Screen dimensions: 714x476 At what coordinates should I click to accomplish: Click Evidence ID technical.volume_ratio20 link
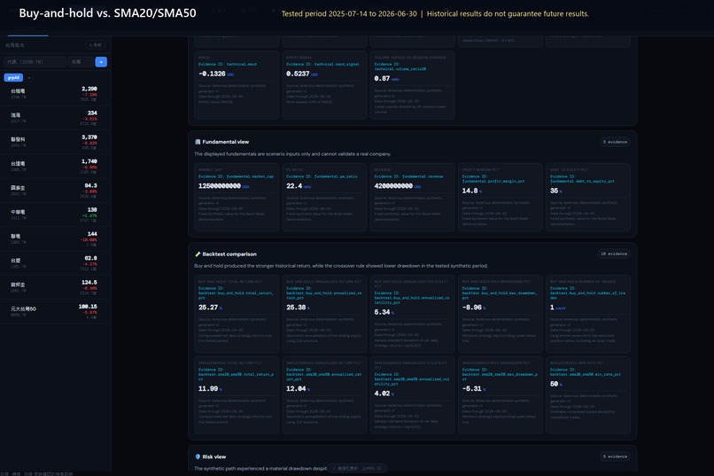click(400, 66)
